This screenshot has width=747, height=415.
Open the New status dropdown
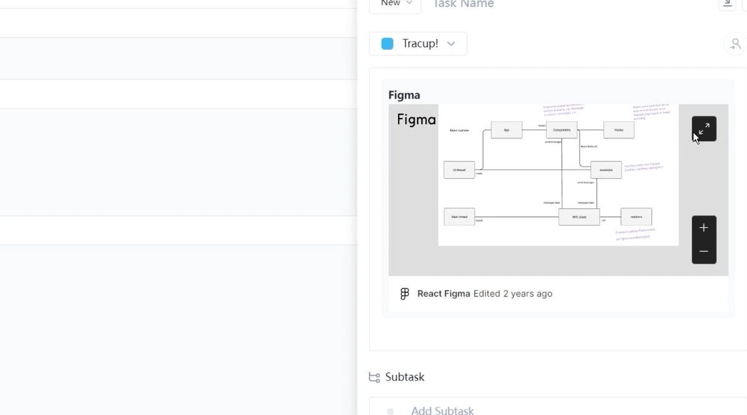click(395, 4)
